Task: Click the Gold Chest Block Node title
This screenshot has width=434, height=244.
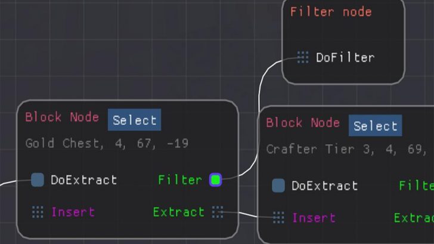Action: click(x=62, y=117)
